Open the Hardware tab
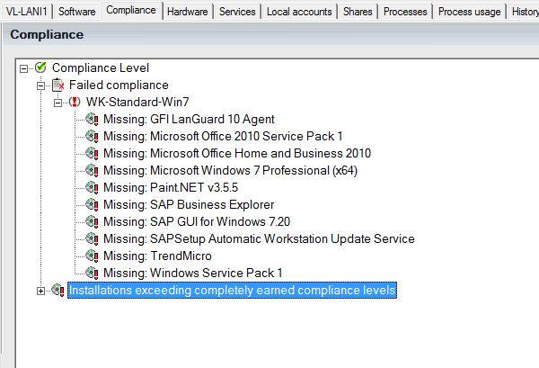This screenshot has width=539, height=368. click(x=188, y=11)
